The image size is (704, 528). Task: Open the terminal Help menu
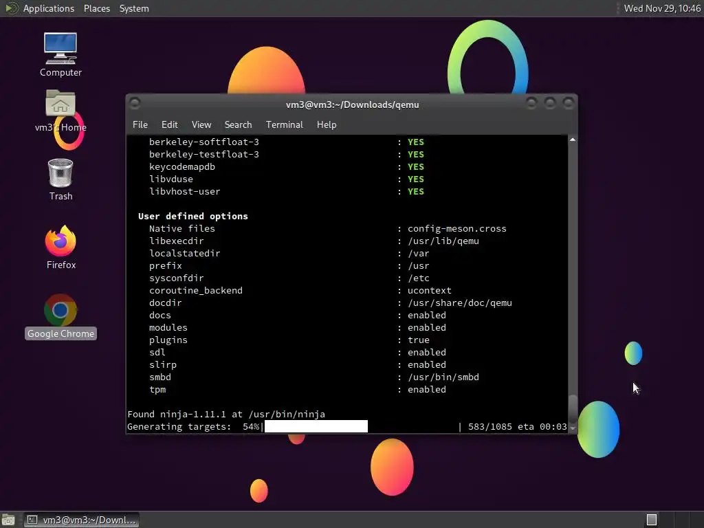[x=327, y=125]
